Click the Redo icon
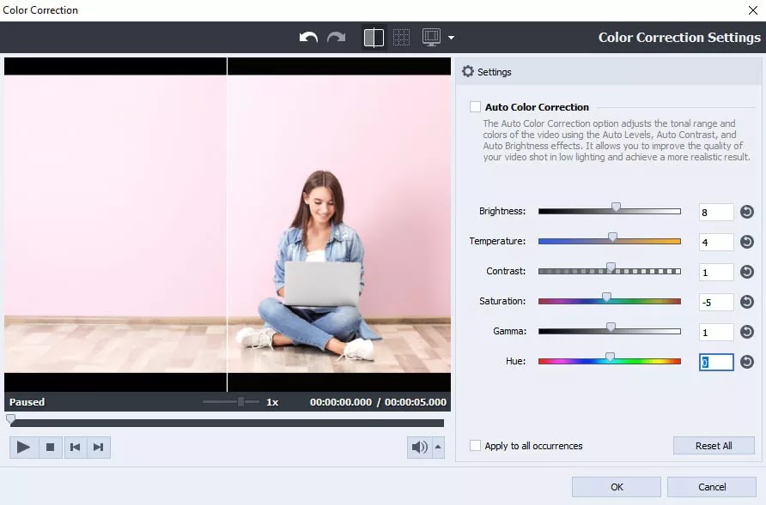 335,37
